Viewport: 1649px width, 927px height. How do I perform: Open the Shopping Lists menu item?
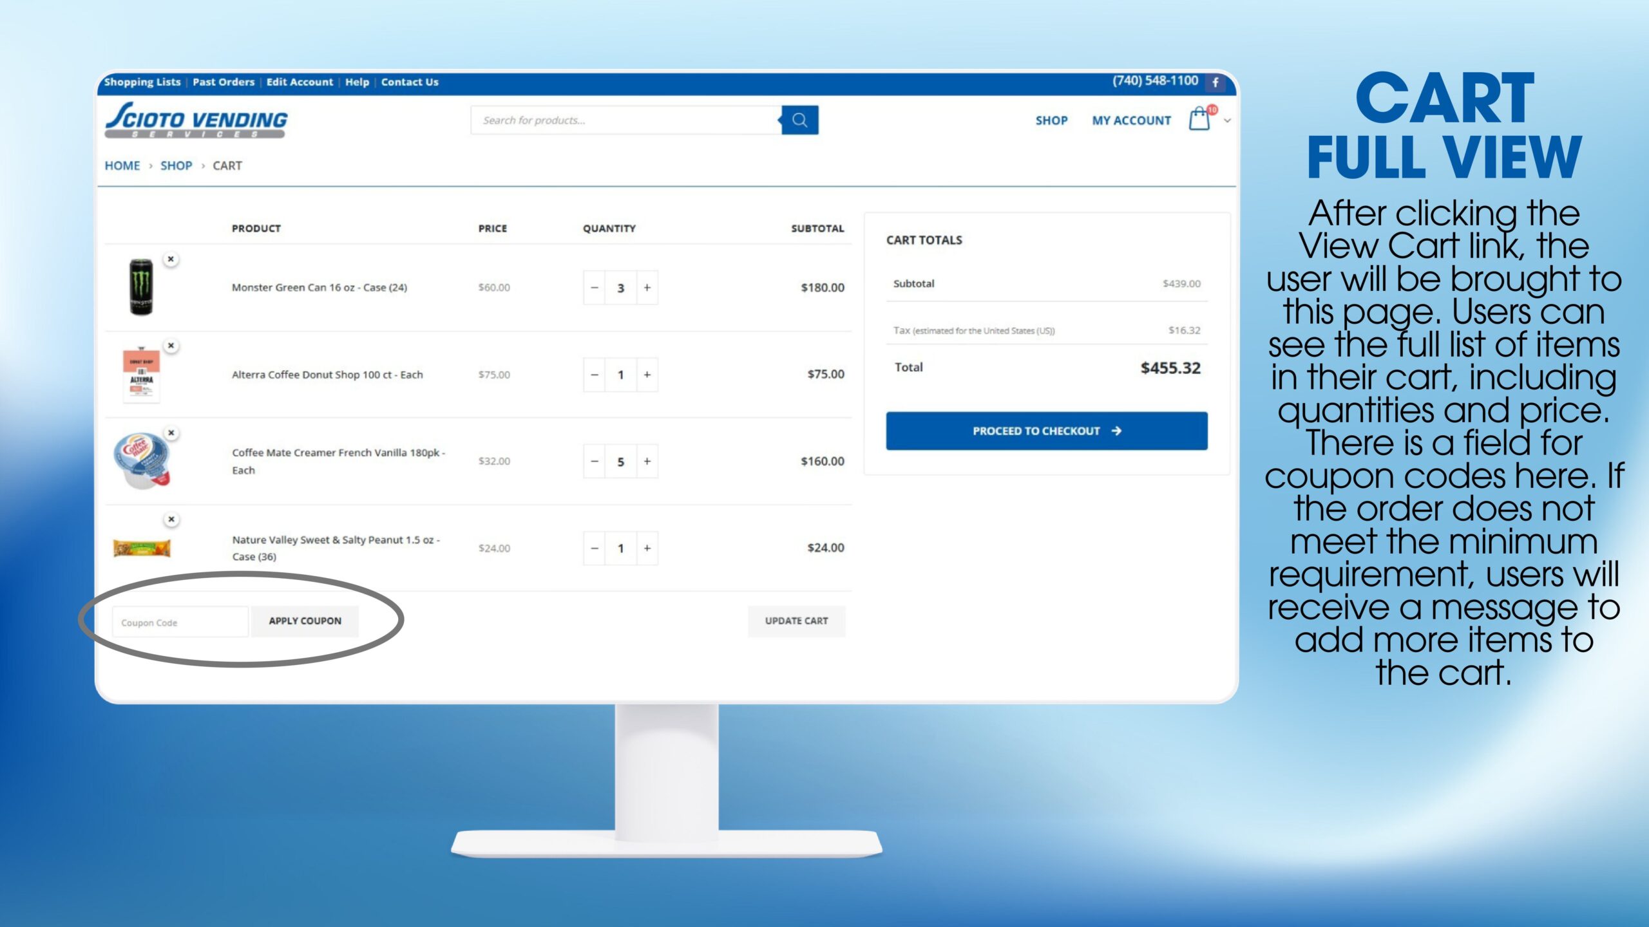pos(142,82)
